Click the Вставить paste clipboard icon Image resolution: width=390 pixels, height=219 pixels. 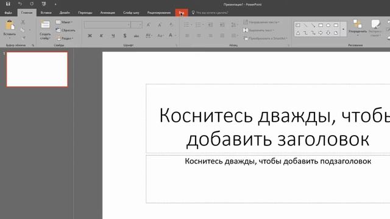[x=10, y=25]
